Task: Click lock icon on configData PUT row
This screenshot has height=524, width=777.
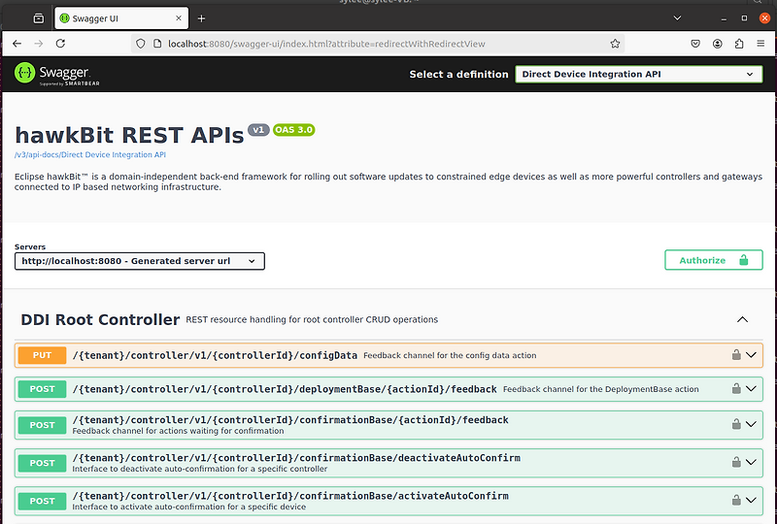Action: [x=737, y=355]
